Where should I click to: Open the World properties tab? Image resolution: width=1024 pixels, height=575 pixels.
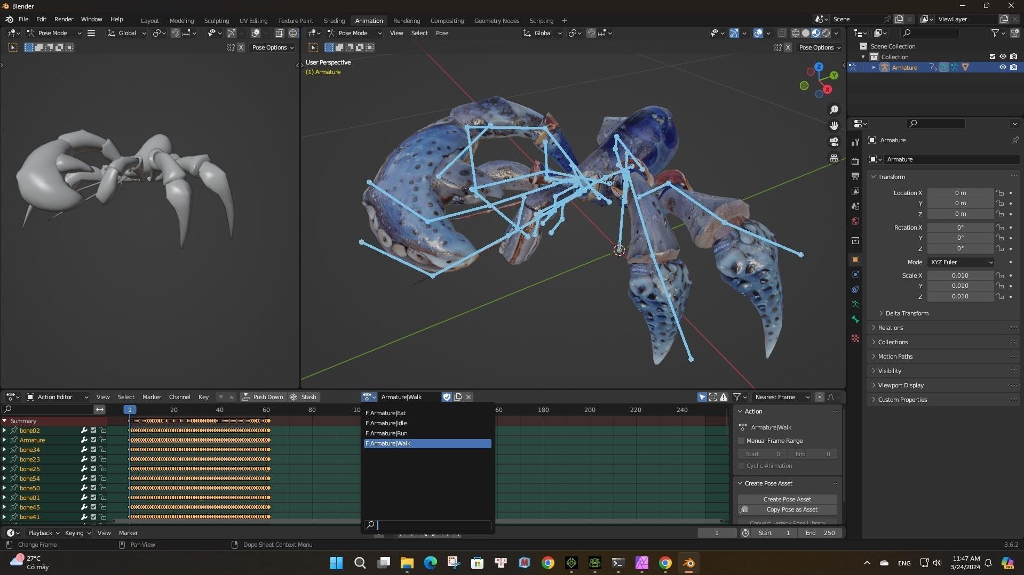(x=855, y=221)
